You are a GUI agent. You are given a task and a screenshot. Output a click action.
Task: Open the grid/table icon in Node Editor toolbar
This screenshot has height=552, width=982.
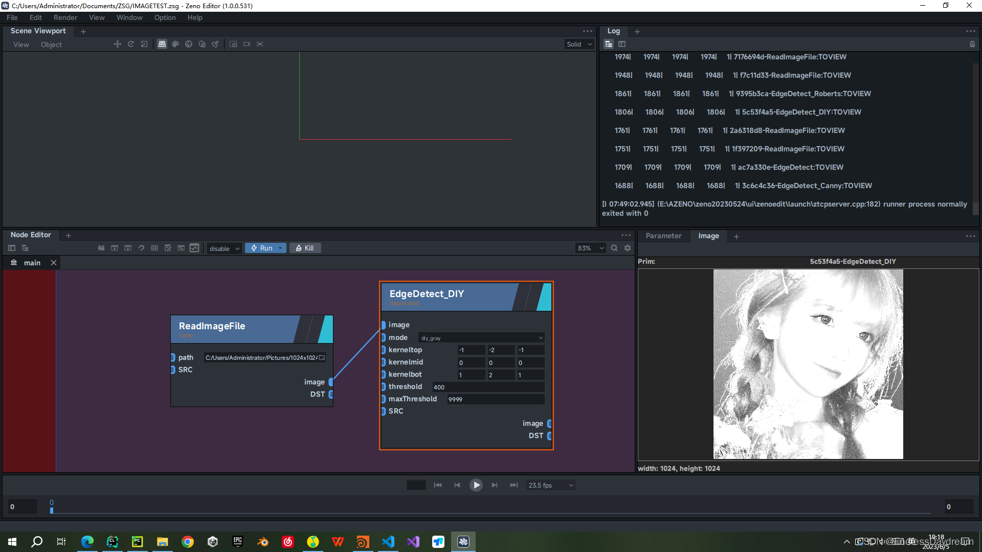tap(154, 248)
